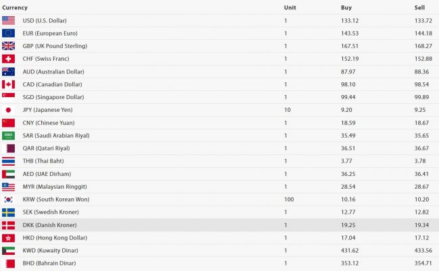This screenshot has width=439, height=271.
Task: Select THB (Thai Baht) currency label
Action: pos(39,161)
